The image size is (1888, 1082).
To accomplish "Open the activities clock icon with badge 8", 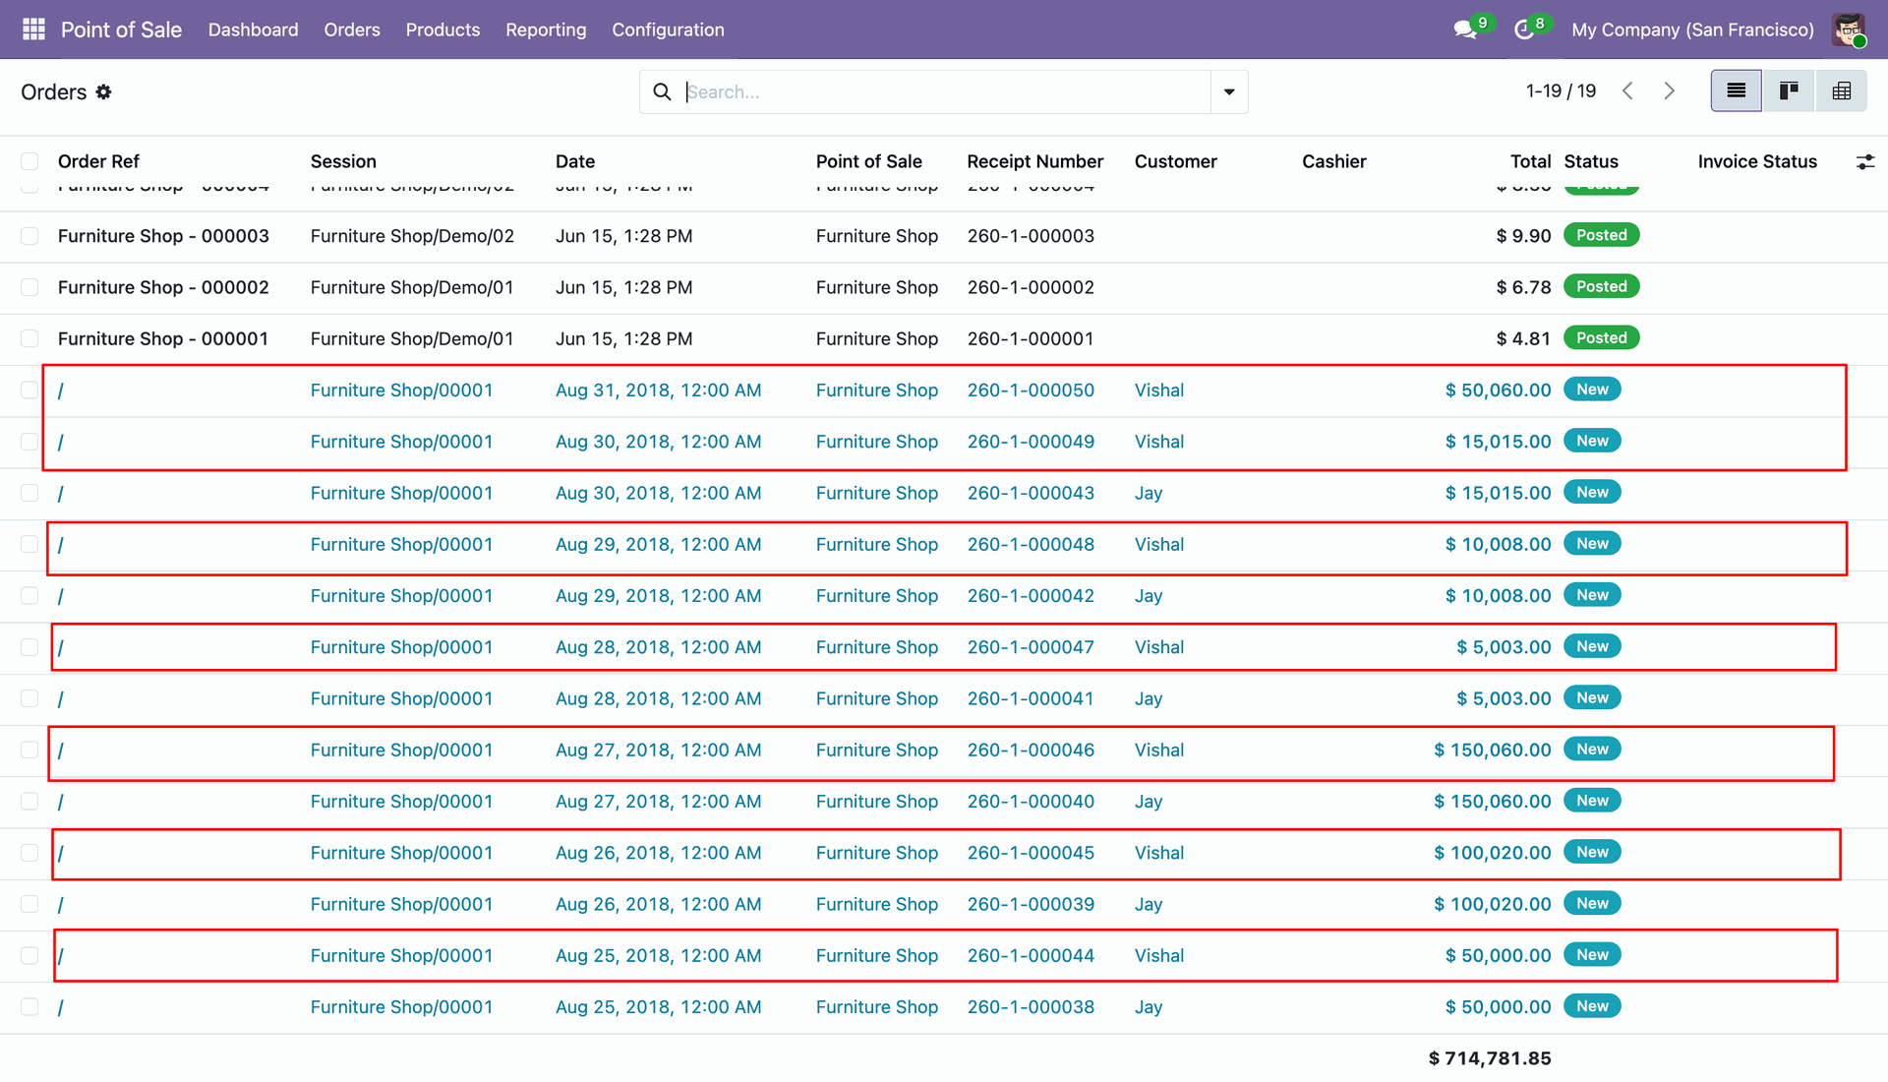I will click(1524, 30).
